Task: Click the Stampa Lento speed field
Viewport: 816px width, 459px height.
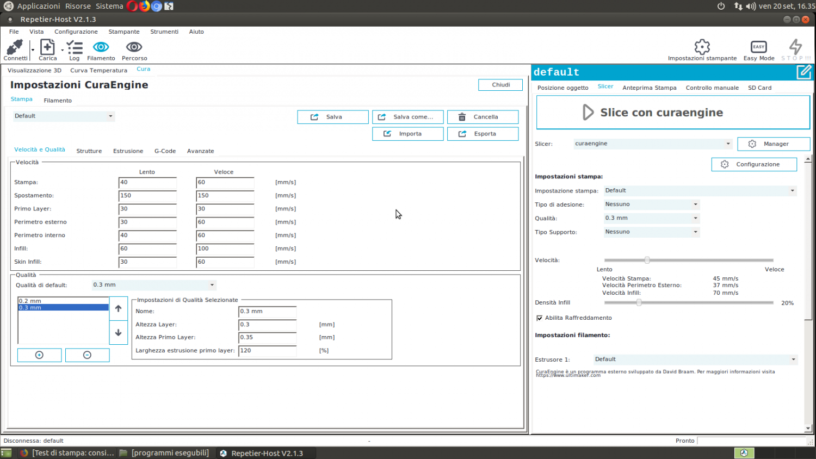Action: point(147,183)
